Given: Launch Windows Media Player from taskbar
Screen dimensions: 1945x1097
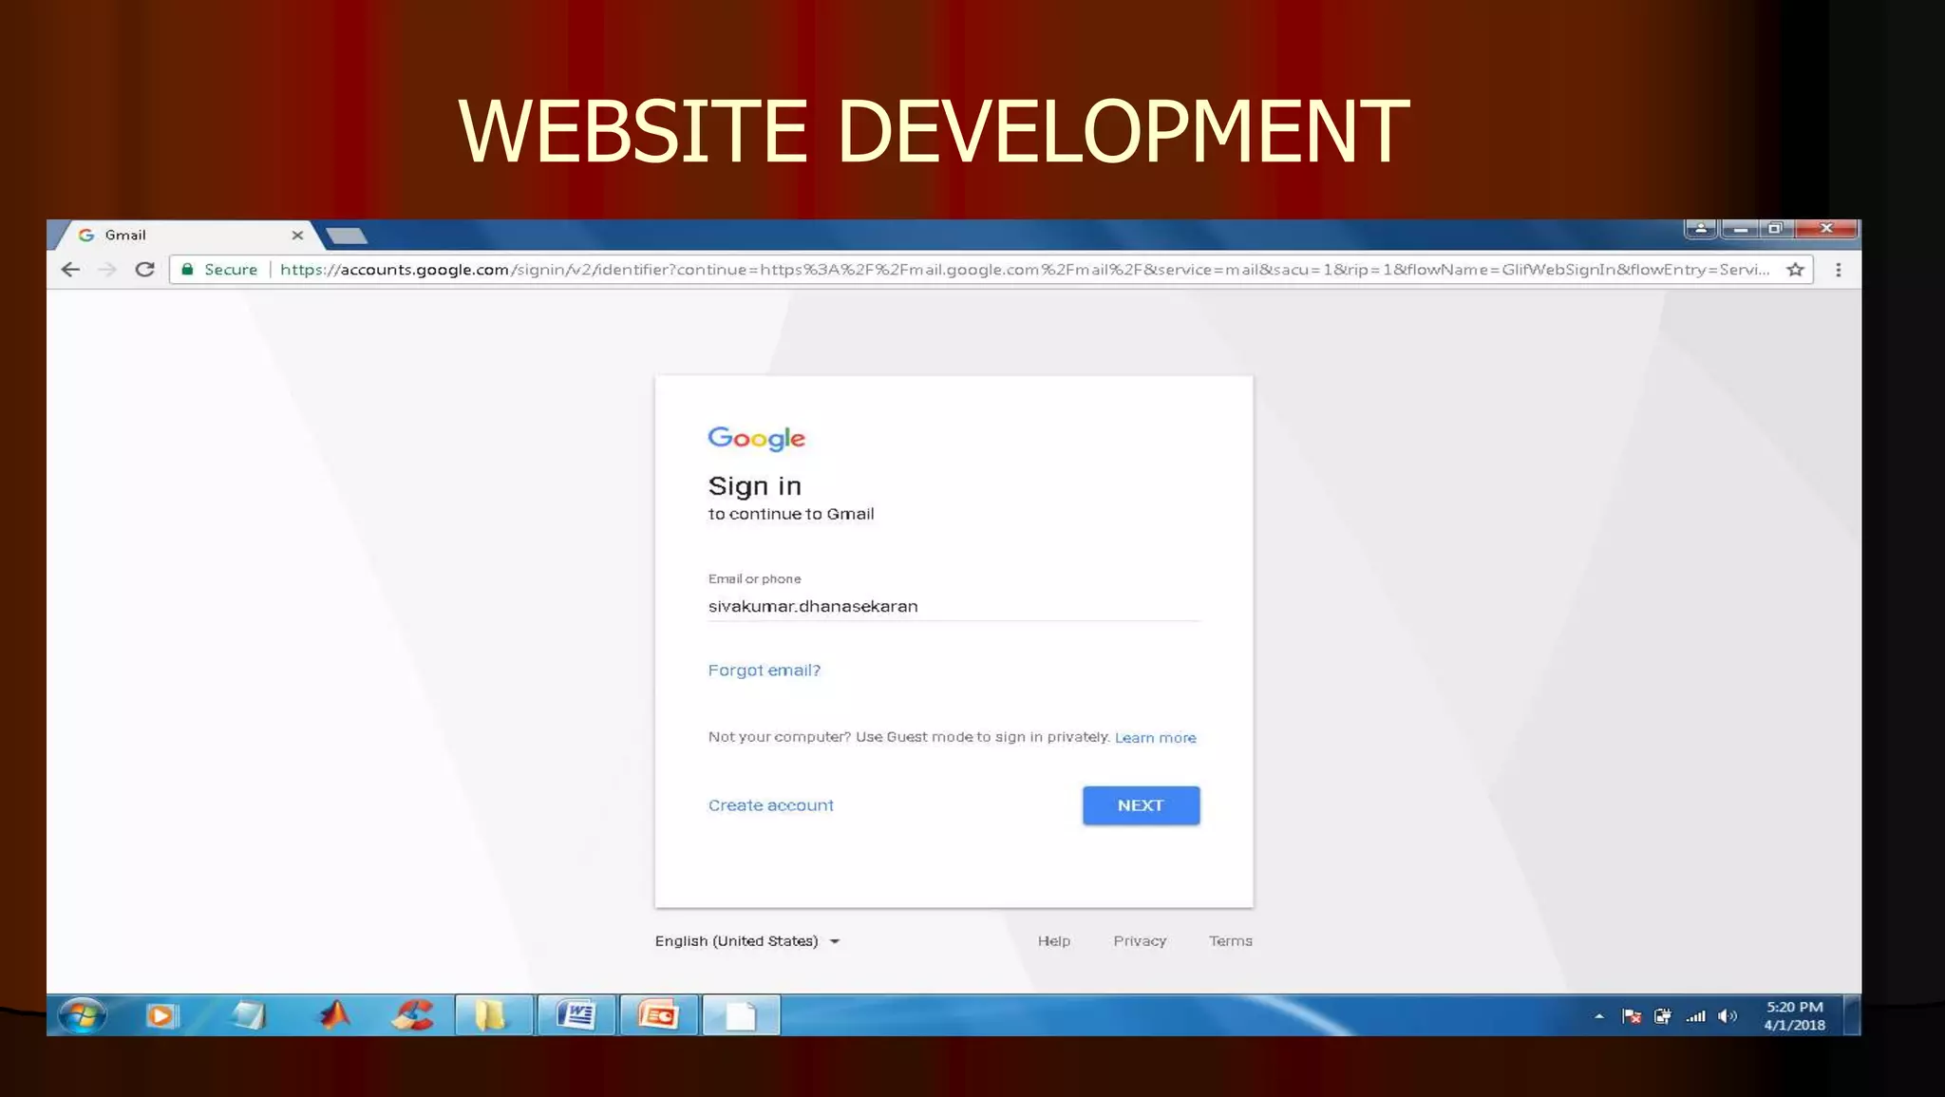Looking at the screenshot, I should click(x=162, y=1015).
